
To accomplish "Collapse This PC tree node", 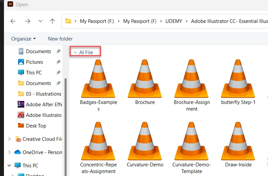I will point(9,165).
